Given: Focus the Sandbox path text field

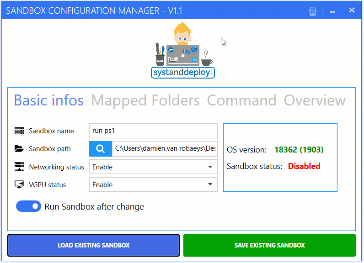Looking at the screenshot, I should pos(165,148).
